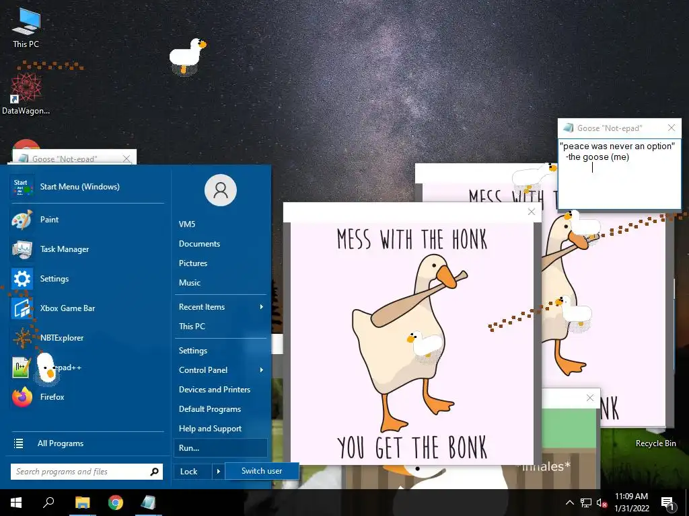
Task: Close the Goose Not-epad quote window
Action: point(672,128)
